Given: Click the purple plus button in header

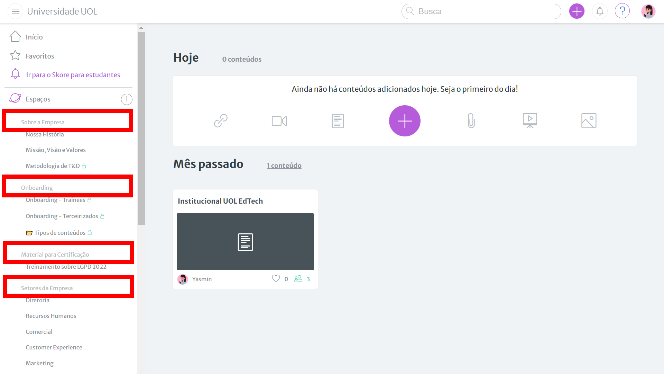Looking at the screenshot, I should [x=577, y=11].
